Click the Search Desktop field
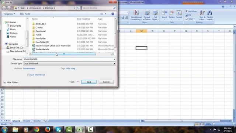The height and width of the screenshot is (133, 236). (97, 8)
